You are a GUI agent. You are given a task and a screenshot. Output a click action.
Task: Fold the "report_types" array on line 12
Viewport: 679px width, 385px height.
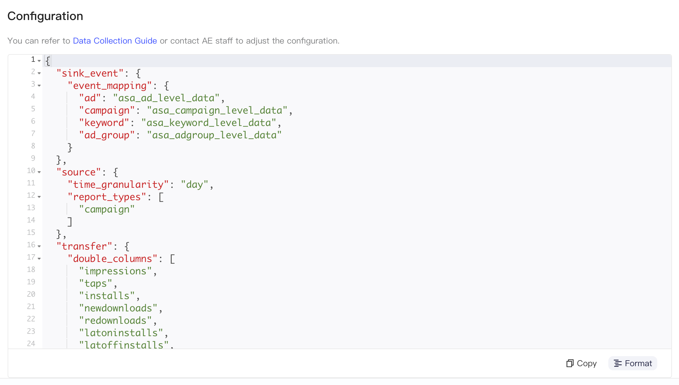[39, 197]
